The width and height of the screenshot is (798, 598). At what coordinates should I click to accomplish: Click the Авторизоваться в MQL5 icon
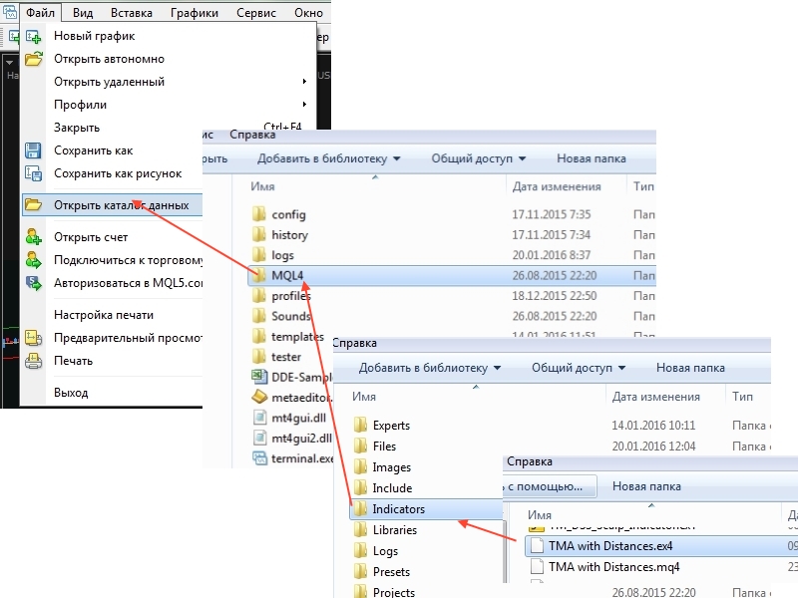tap(34, 283)
